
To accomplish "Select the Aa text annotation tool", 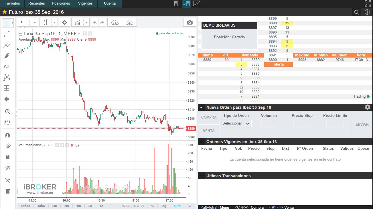I will [7, 66].
